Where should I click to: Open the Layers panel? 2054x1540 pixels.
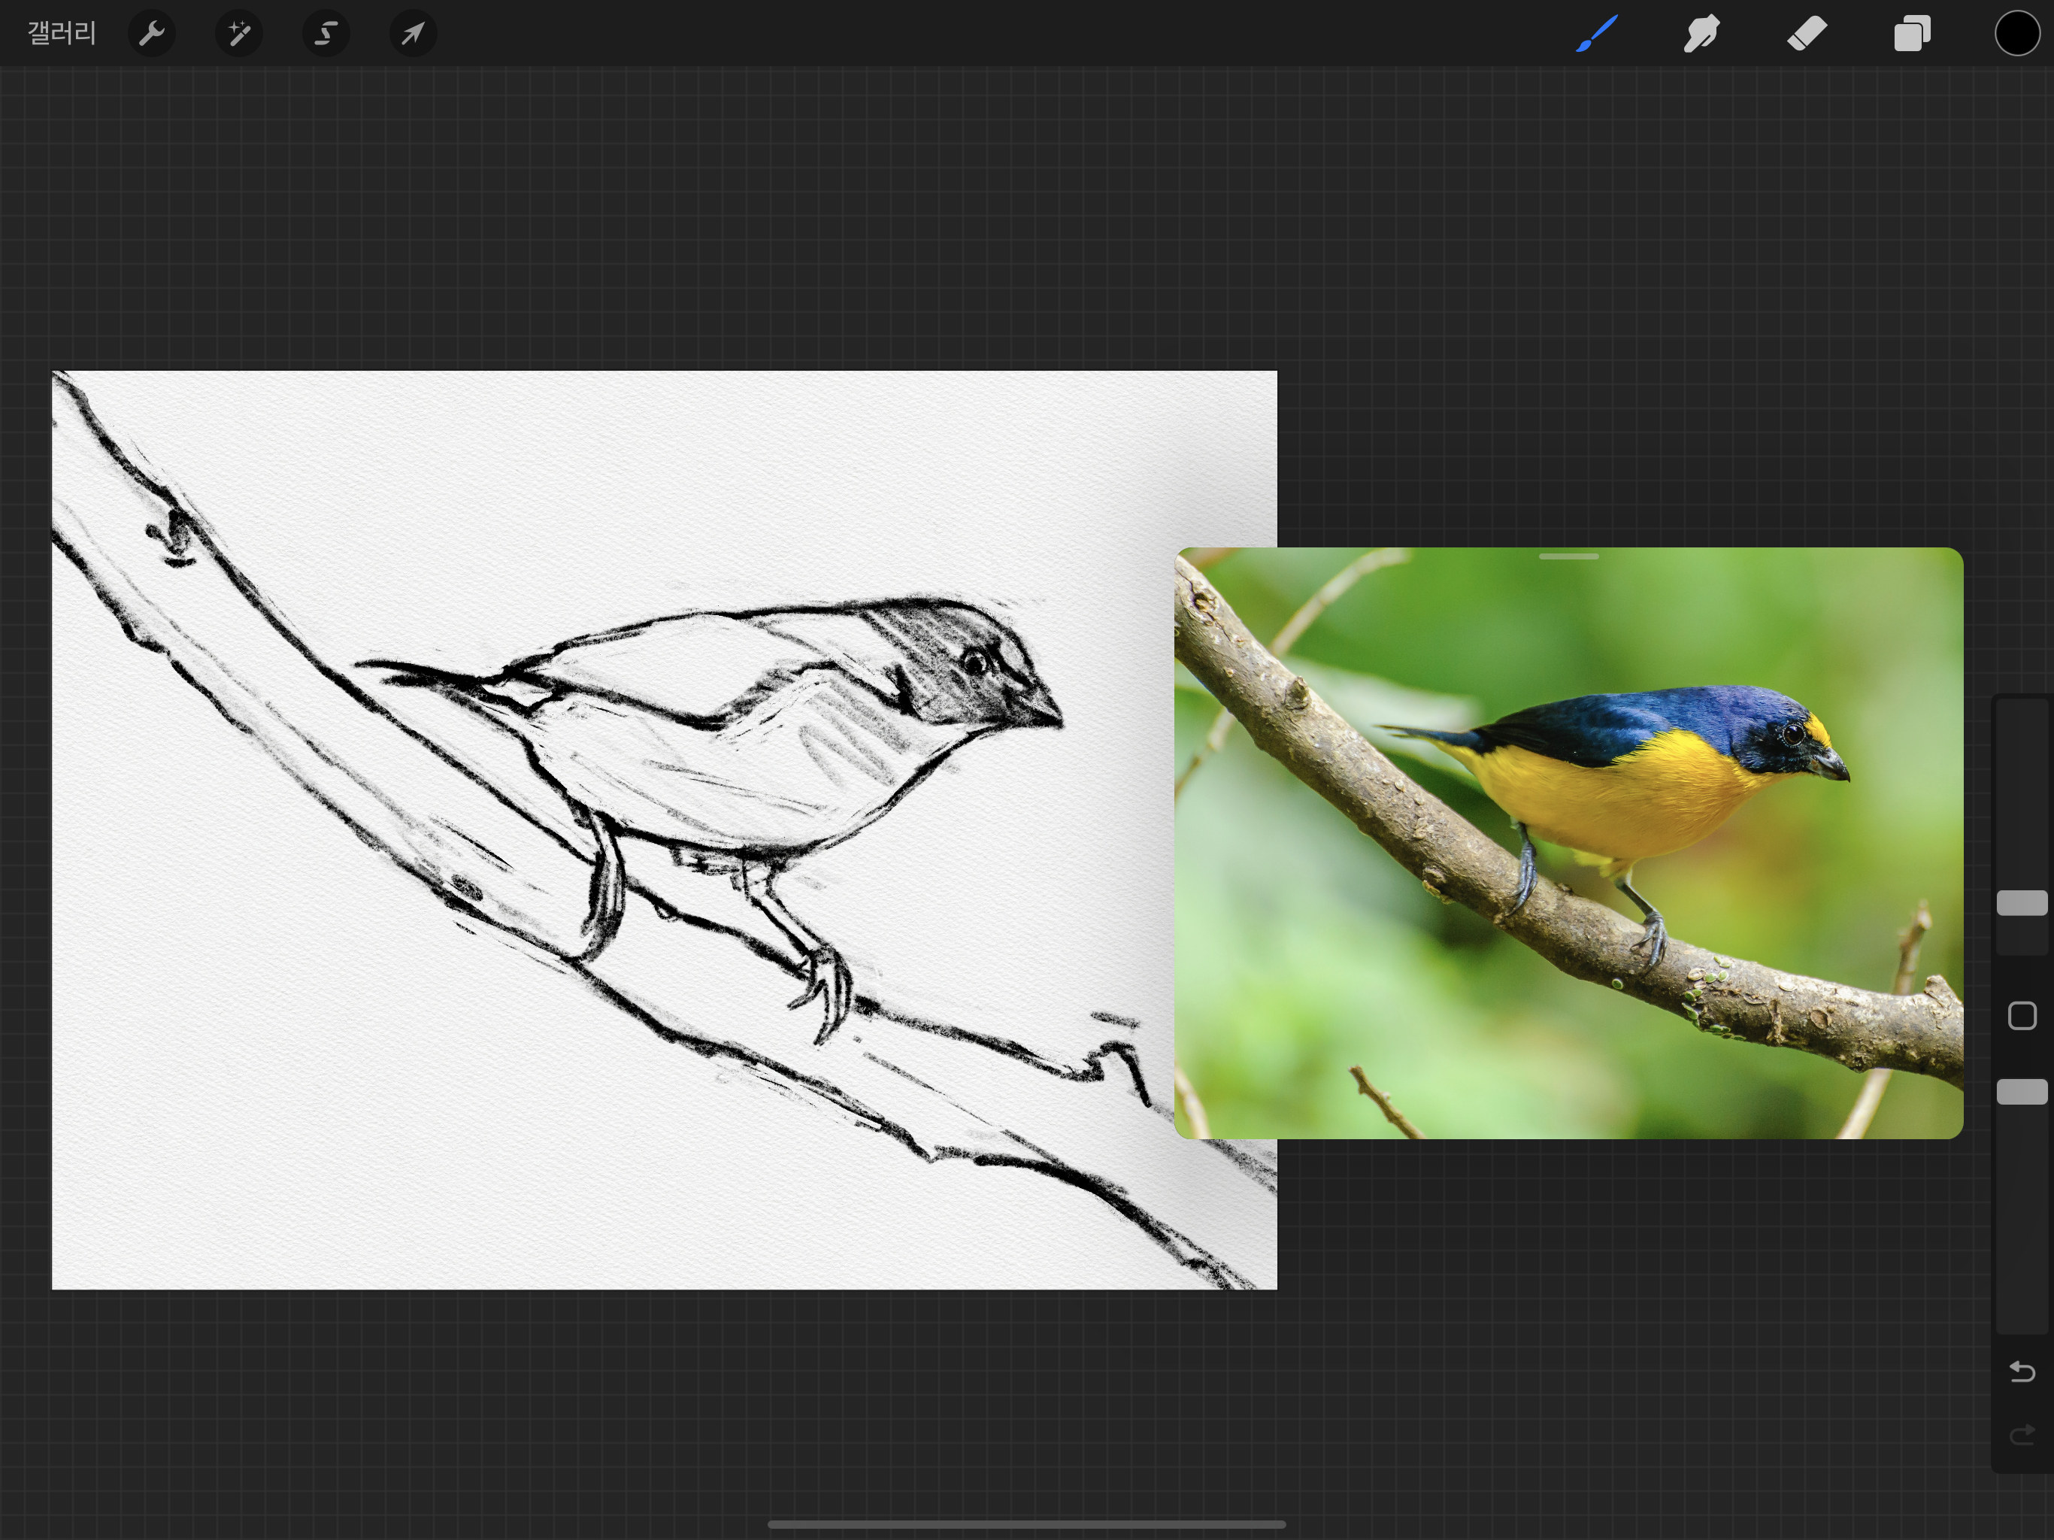point(1912,33)
